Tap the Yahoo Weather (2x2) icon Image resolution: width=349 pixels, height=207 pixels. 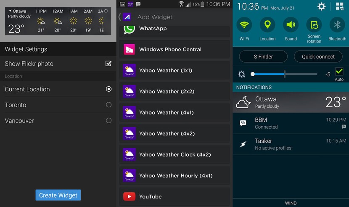130,91
